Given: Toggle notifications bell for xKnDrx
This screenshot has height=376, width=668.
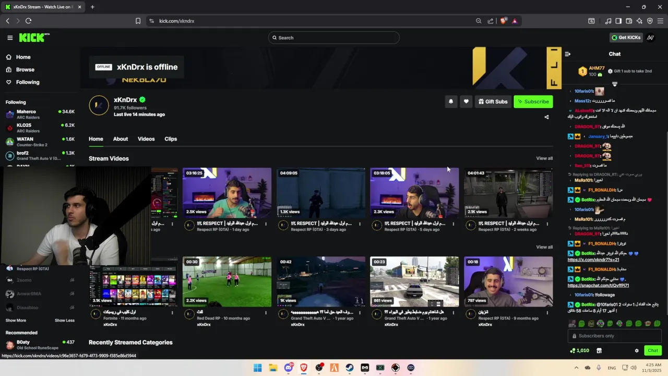Looking at the screenshot, I should pos(451,101).
